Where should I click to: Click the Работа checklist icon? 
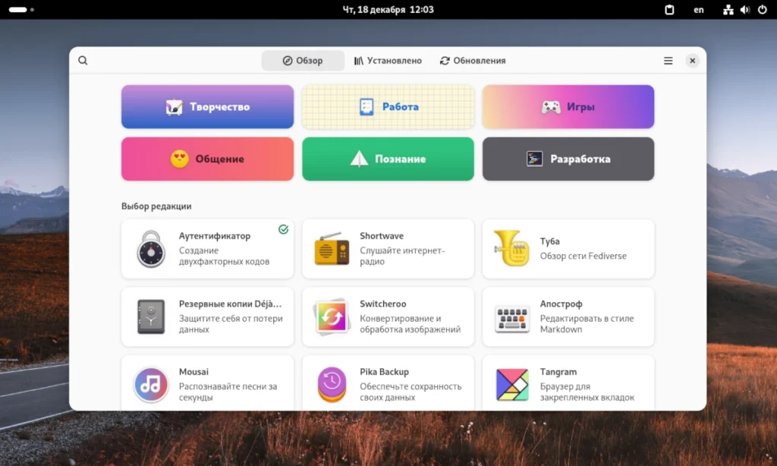pyautogui.click(x=366, y=106)
